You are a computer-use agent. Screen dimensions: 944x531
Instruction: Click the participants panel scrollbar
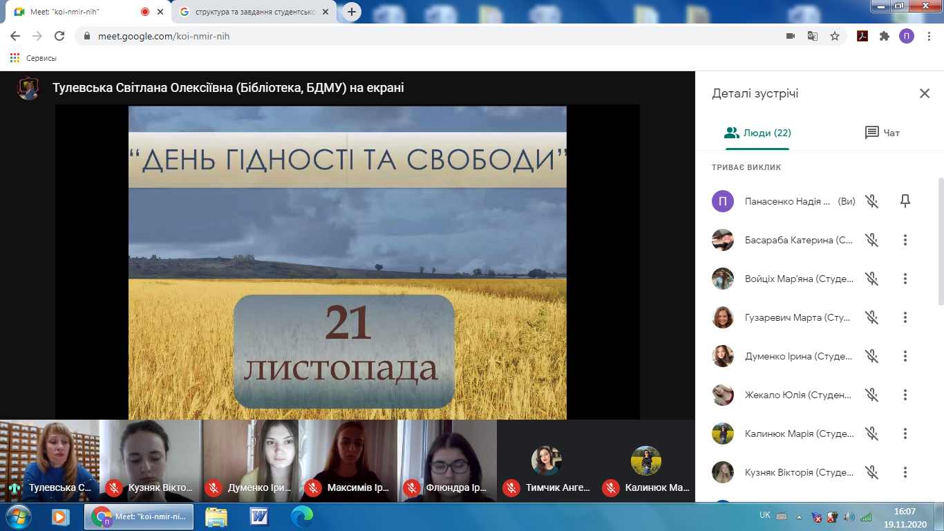coord(941,241)
